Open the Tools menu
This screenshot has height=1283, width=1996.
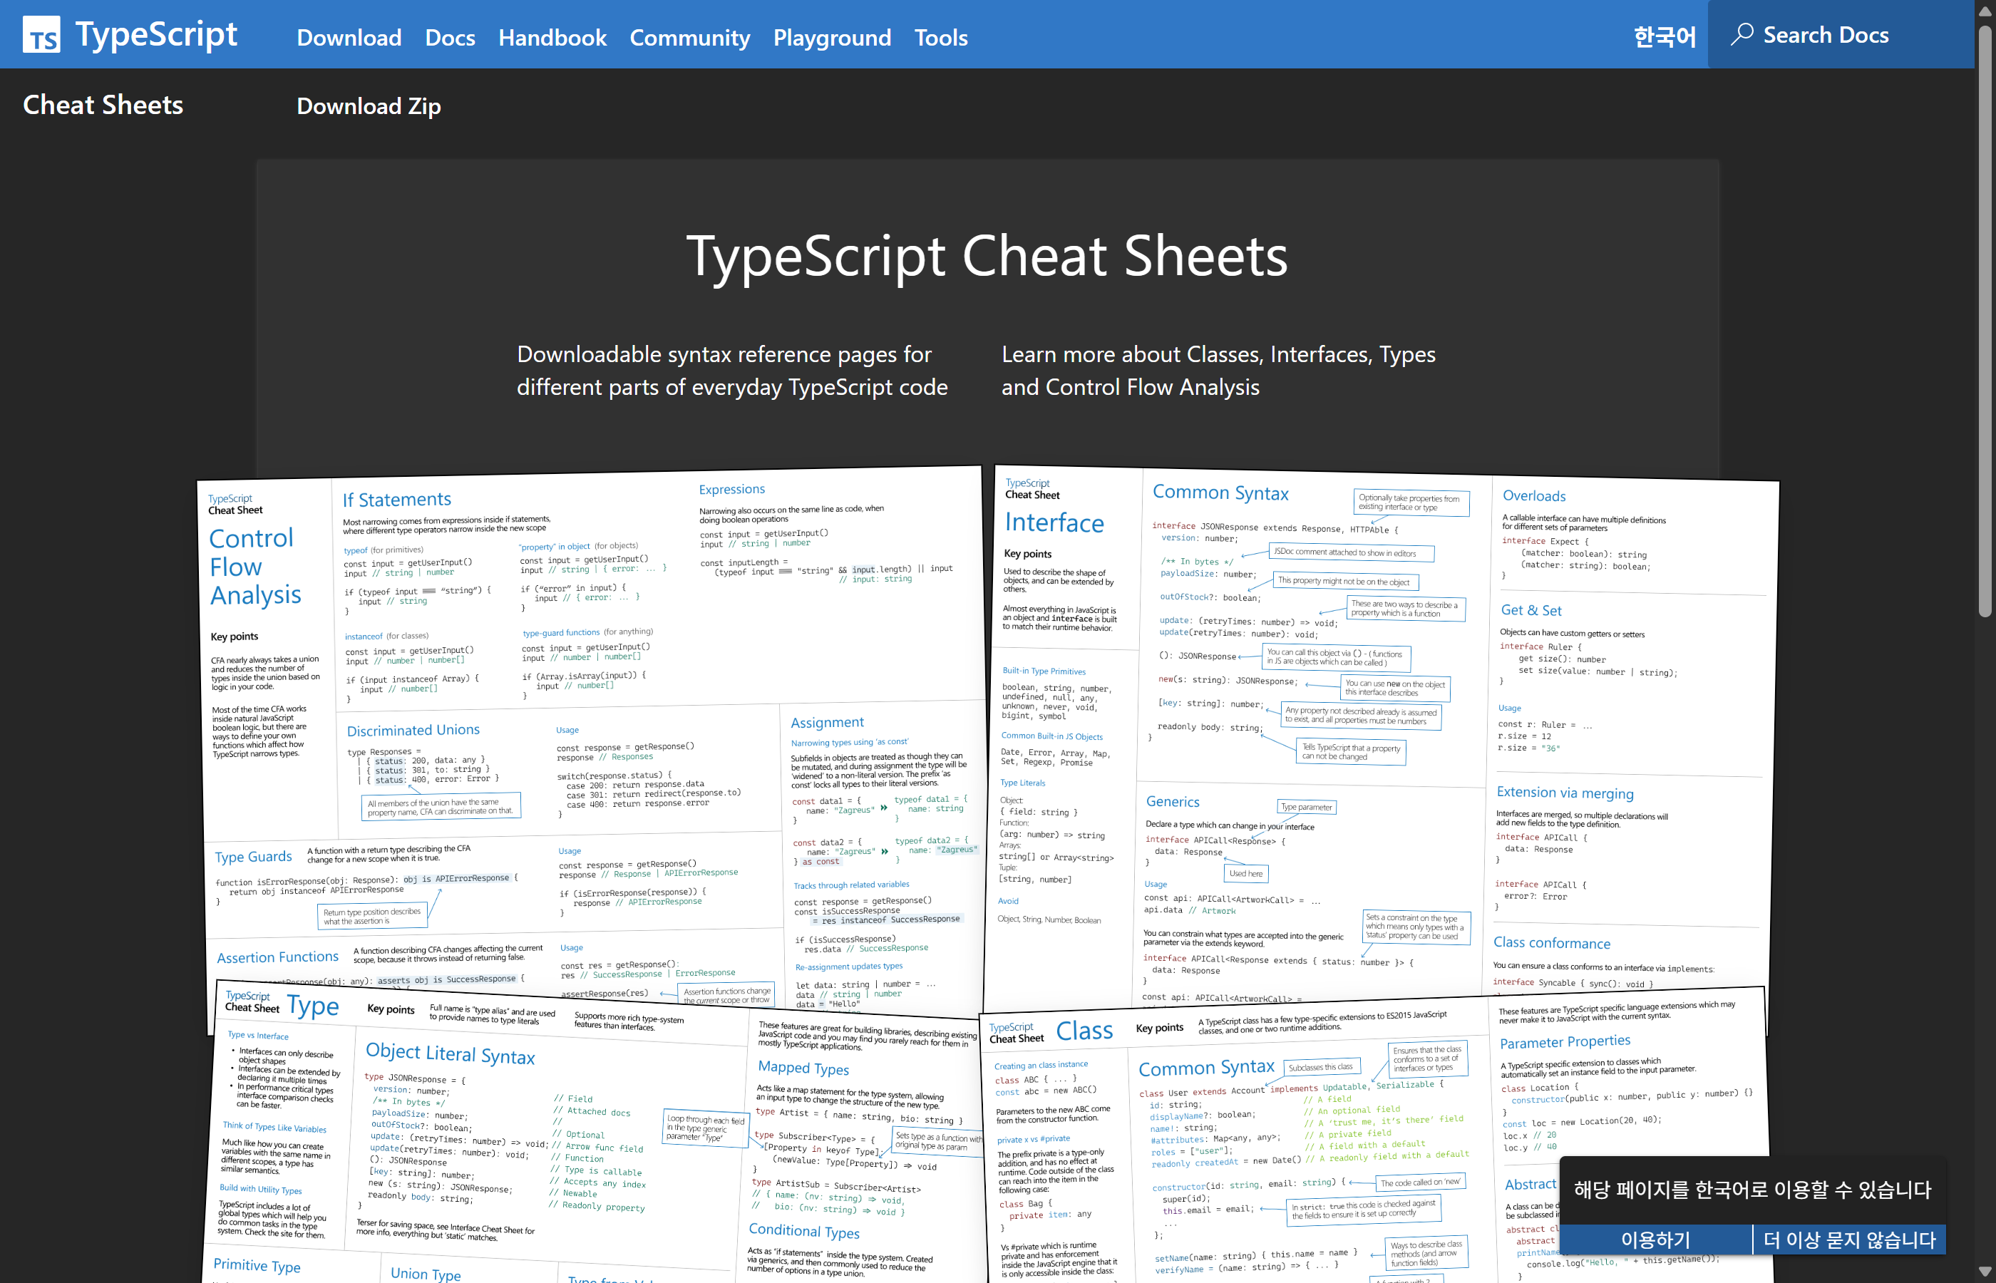pyautogui.click(x=940, y=38)
